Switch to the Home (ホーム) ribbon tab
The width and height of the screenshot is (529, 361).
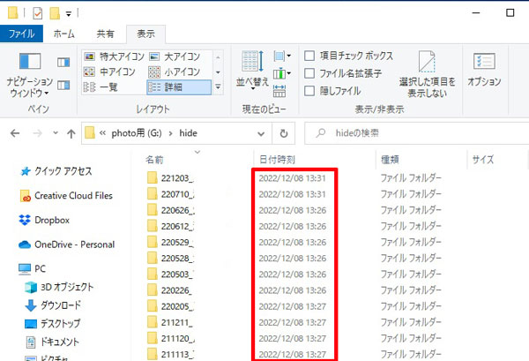pos(64,34)
